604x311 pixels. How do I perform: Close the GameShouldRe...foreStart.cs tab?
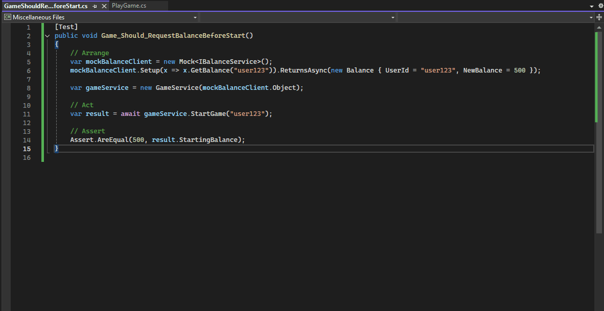tap(104, 6)
